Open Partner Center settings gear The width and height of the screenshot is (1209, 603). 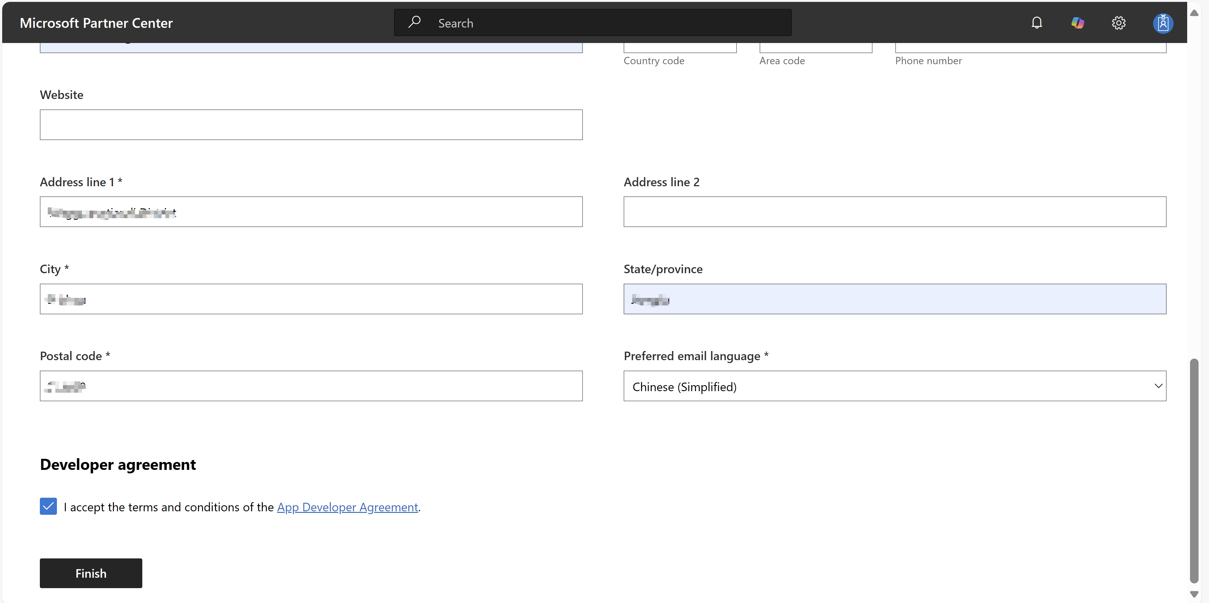(x=1119, y=22)
